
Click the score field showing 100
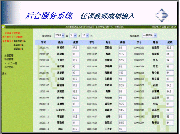coord(122,73)
